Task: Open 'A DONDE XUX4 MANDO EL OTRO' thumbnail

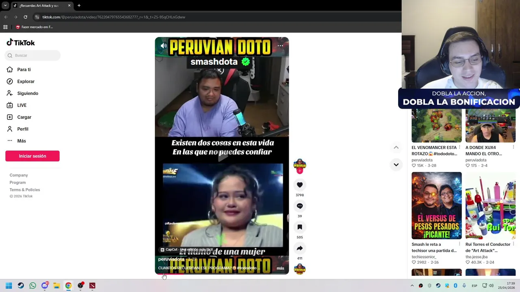Action: [x=490, y=125]
